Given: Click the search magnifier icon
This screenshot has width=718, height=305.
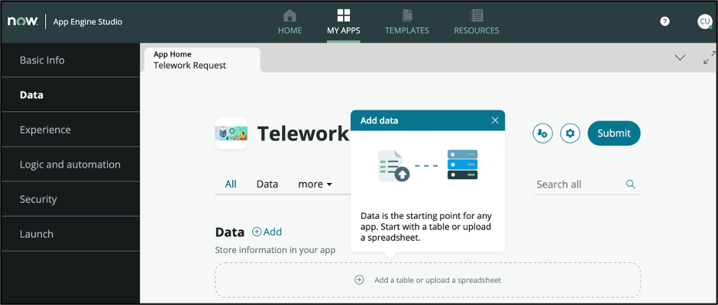Looking at the screenshot, I should click(630, 184).
